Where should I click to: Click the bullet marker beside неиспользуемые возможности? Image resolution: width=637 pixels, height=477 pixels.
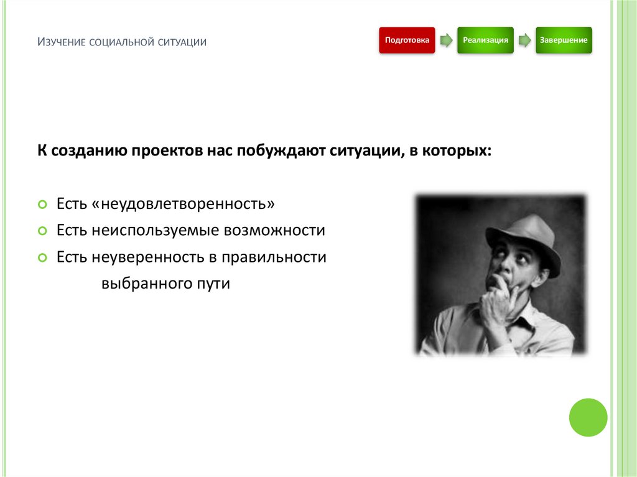[42, 229]
